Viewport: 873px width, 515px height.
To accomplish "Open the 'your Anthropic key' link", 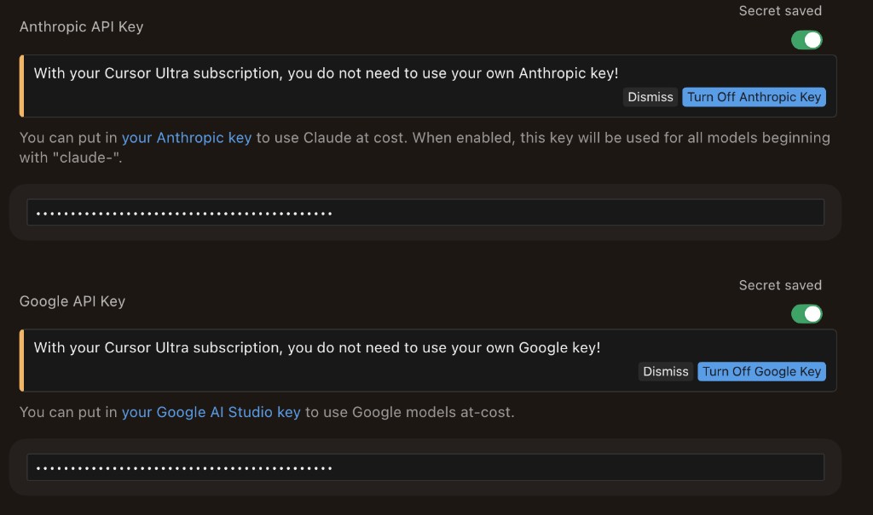I will pyautogui.click(x=187, y=138).
